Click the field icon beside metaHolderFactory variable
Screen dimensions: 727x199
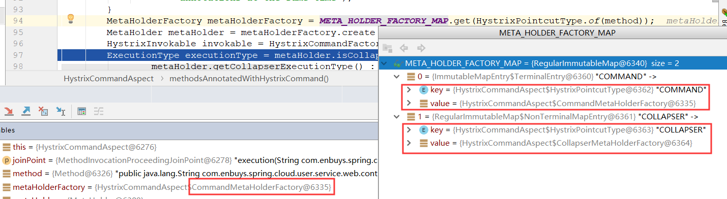coord(7,187)
